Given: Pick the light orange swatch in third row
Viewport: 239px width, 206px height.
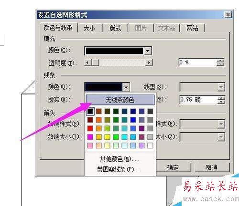Looking at the screenshot, I should pos(99,128).
